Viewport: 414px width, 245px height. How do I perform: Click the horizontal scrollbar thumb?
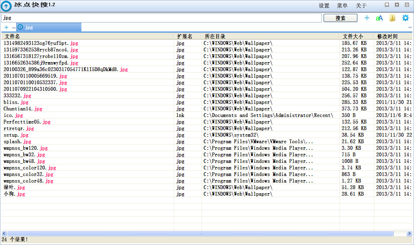(200, 234)
